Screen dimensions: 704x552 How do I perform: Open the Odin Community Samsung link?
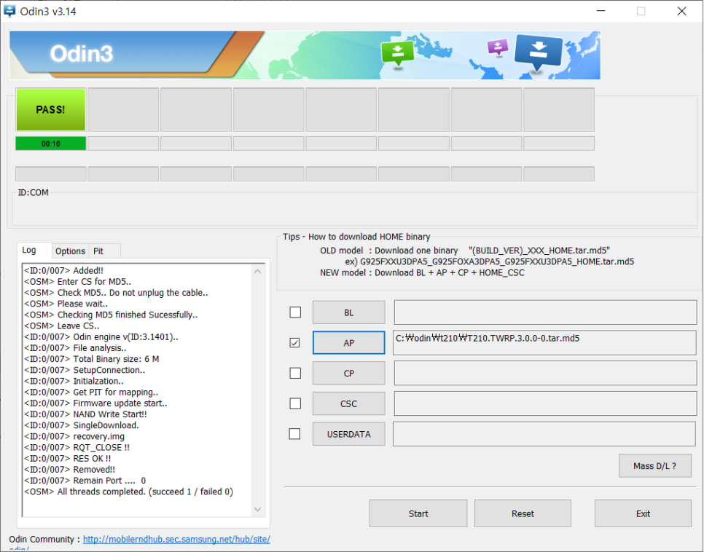click(x=176, y=540)
